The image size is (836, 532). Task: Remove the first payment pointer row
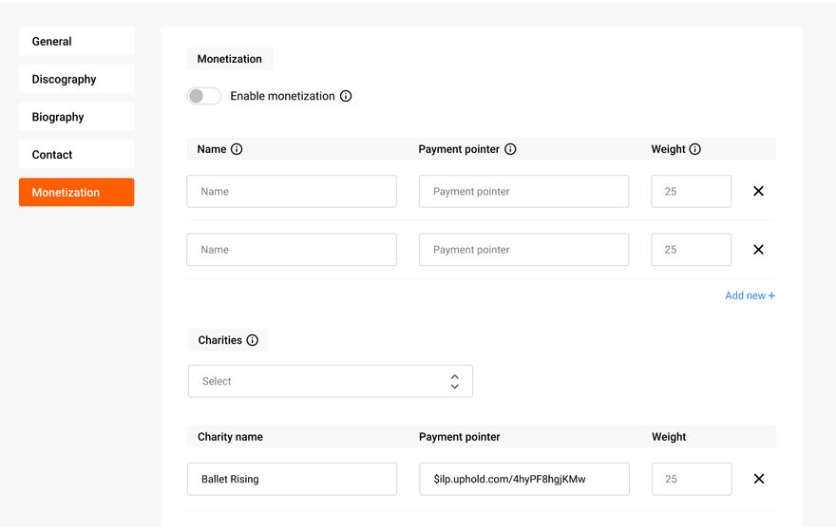[x=758, y=191]
